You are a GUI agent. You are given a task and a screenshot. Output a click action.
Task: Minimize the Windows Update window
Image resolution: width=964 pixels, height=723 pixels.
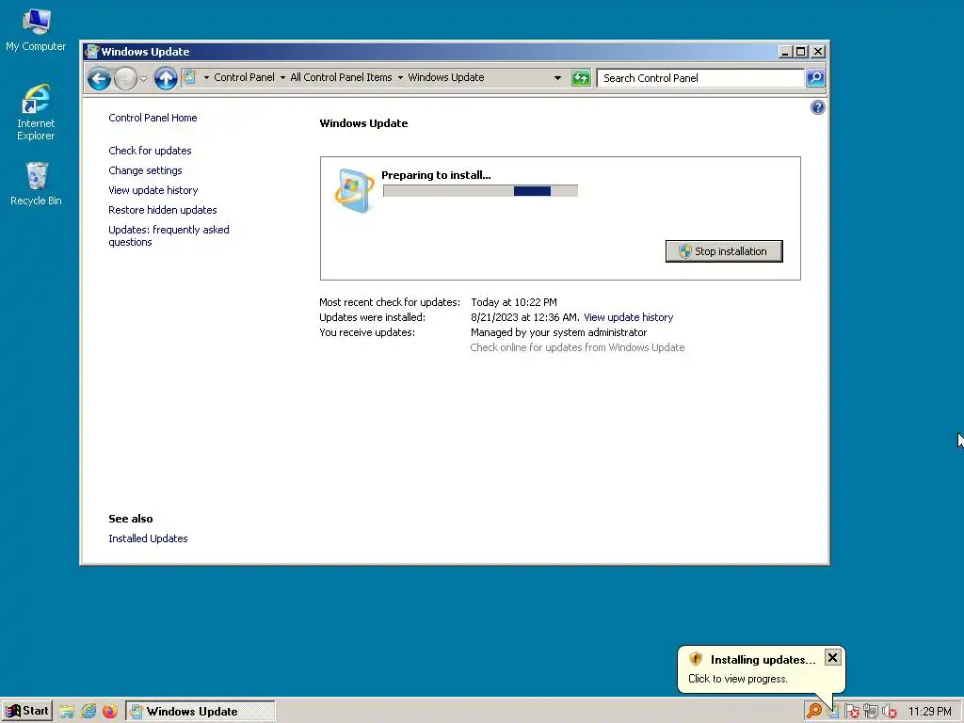(784, 52)
